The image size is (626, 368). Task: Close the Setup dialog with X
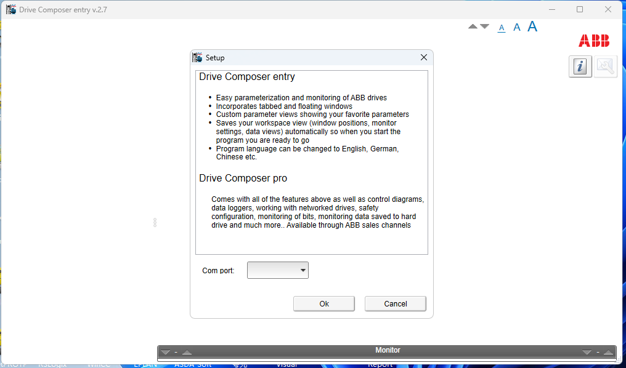click(424, 57)
